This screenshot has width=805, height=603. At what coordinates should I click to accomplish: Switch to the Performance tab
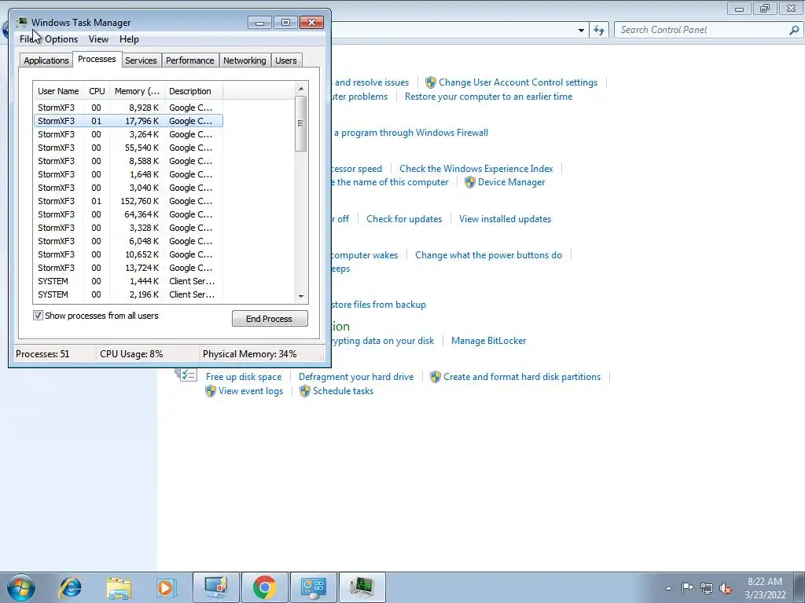189,60
